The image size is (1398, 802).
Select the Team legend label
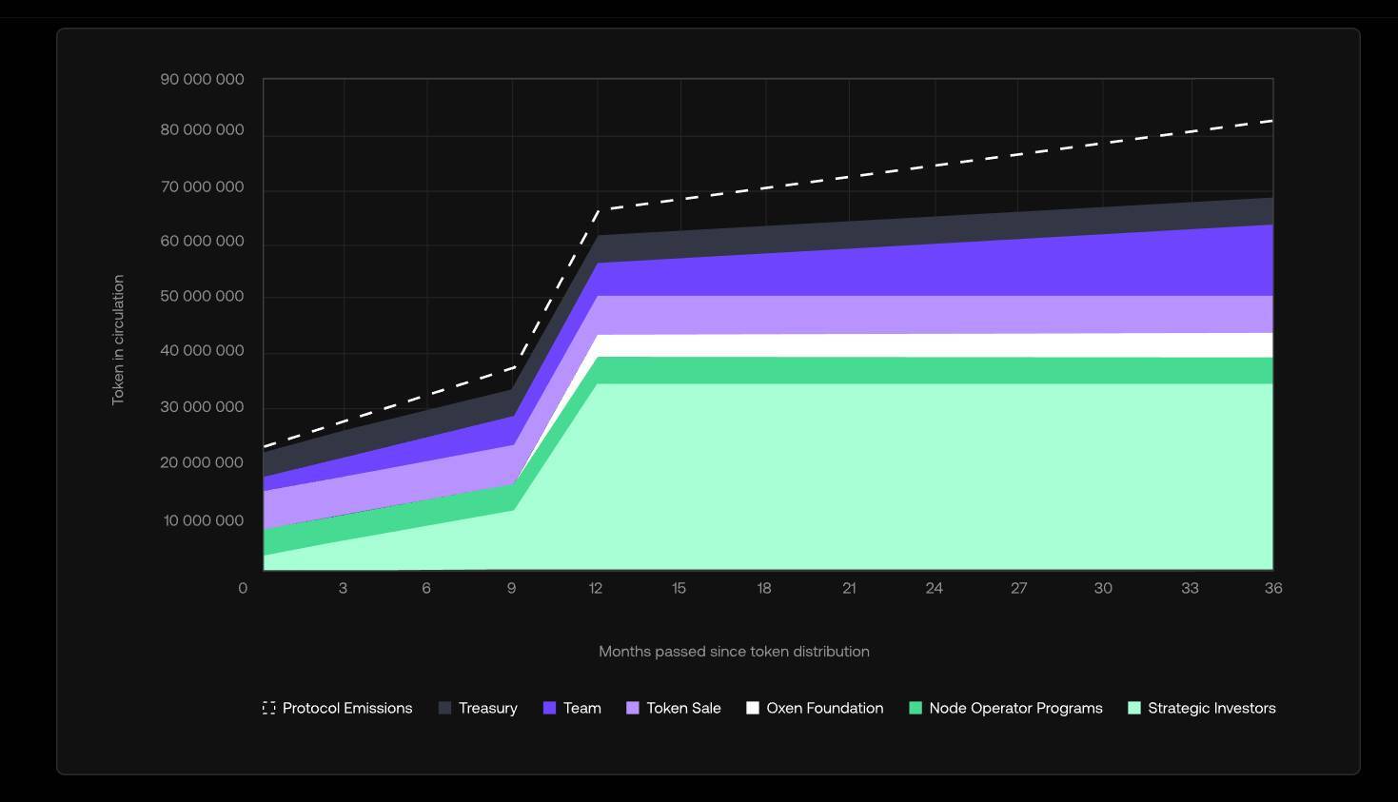582,708
